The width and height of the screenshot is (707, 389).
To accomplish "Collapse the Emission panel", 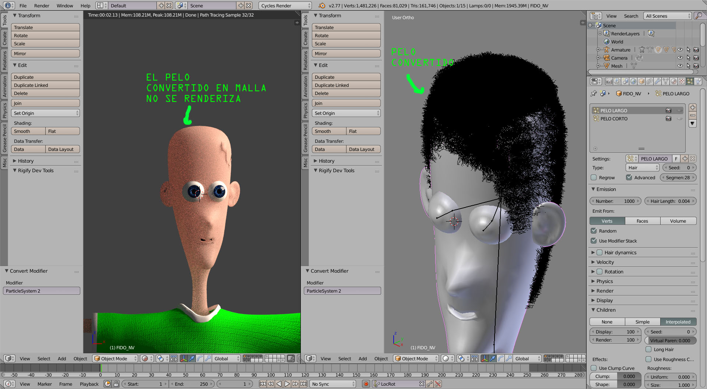I will point(606,189).
